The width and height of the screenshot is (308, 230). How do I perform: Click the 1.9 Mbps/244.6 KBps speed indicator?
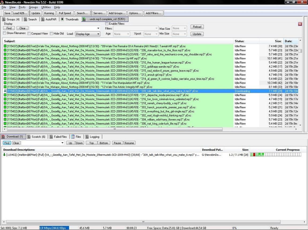coord(54,228)
